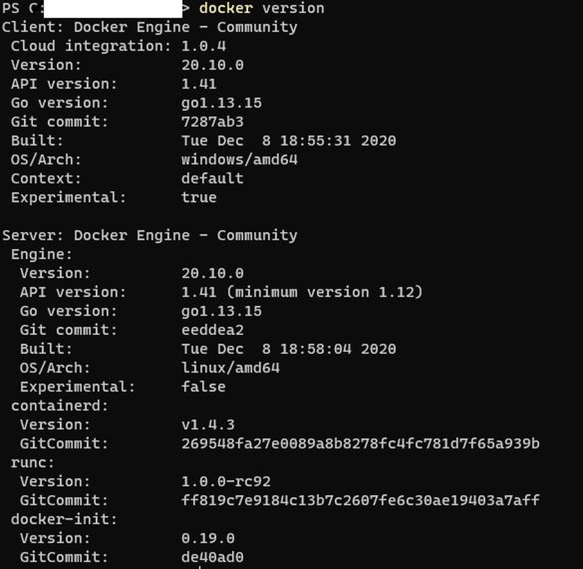Click the containerd Version v1.4.3
The image size is (583, 569).
(208, 424)
